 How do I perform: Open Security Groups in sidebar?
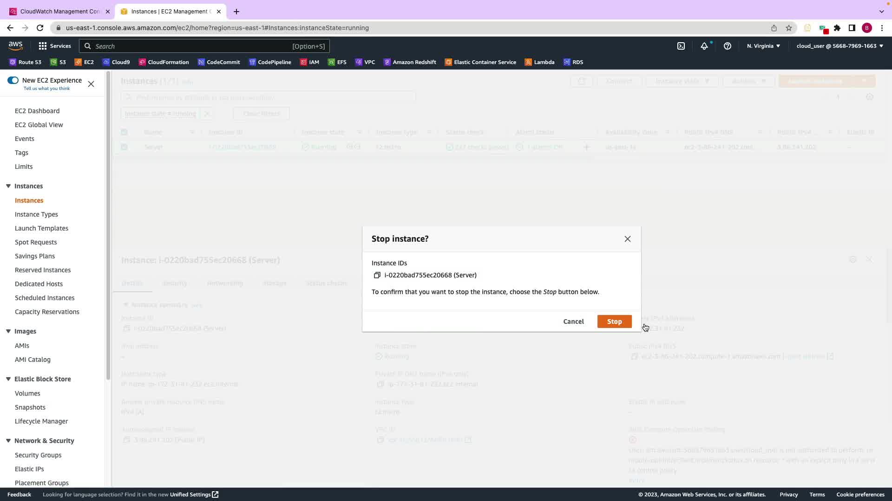38,455
